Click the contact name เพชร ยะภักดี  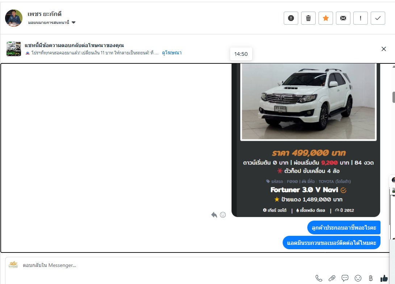(44, 14)
